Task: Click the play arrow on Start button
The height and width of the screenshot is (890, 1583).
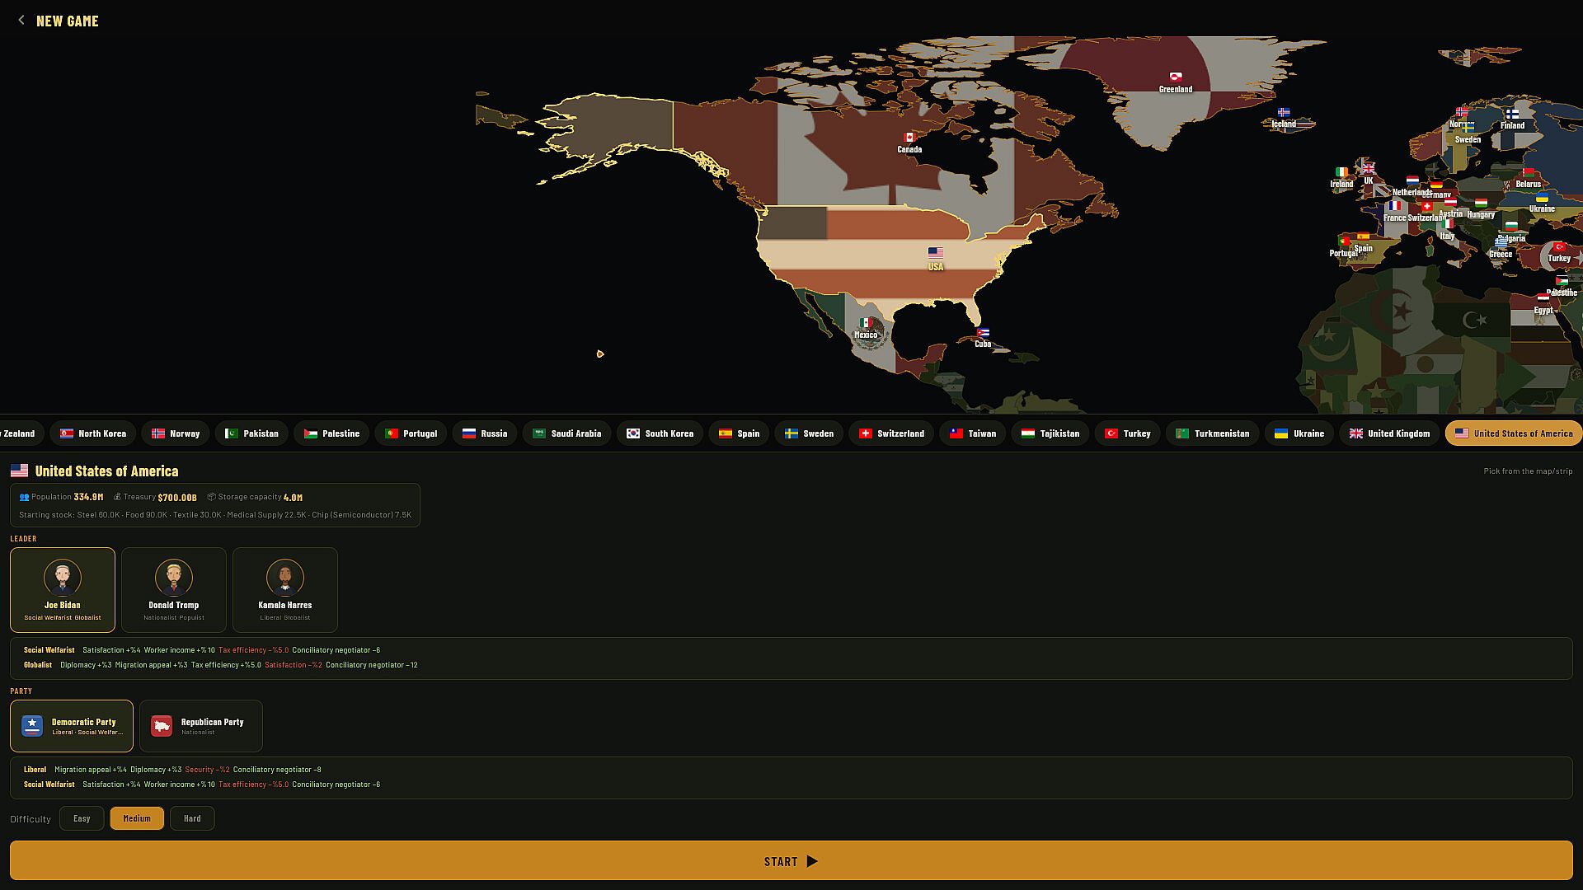Action: 812,861
